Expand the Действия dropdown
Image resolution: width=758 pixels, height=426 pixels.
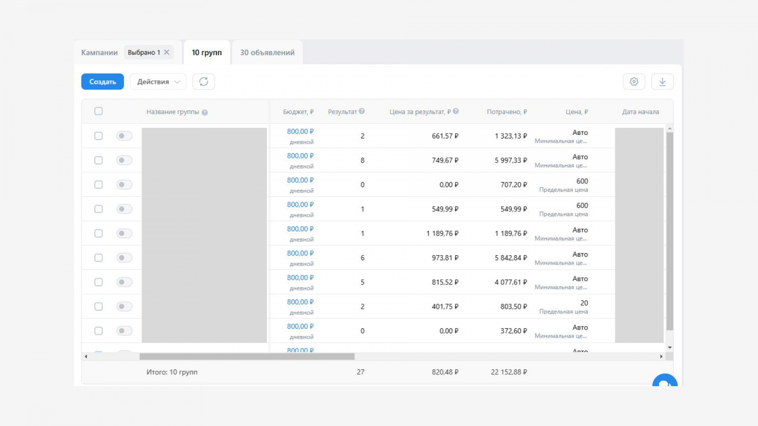tap(158, 81)
